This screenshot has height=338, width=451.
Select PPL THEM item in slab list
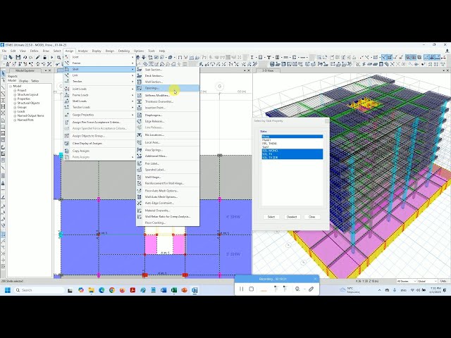point(292,144)
